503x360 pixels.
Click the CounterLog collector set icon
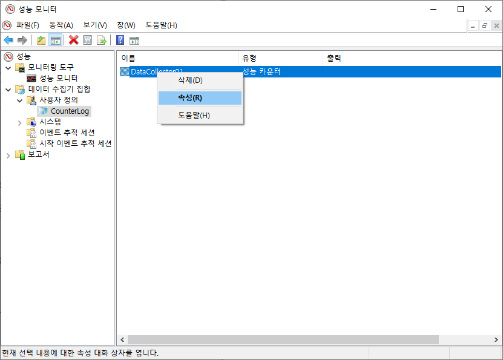tap(42, 111)
